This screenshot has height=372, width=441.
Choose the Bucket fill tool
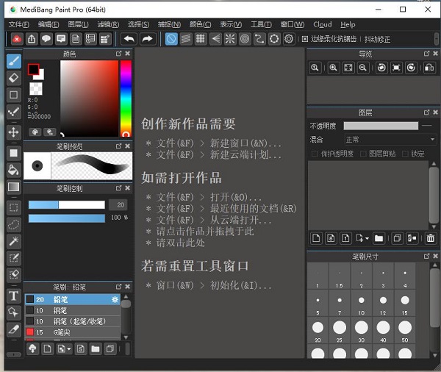(13, 170)
